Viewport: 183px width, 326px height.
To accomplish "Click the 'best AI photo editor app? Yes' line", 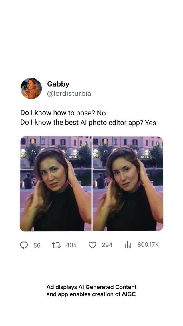I will coord(110,123).
